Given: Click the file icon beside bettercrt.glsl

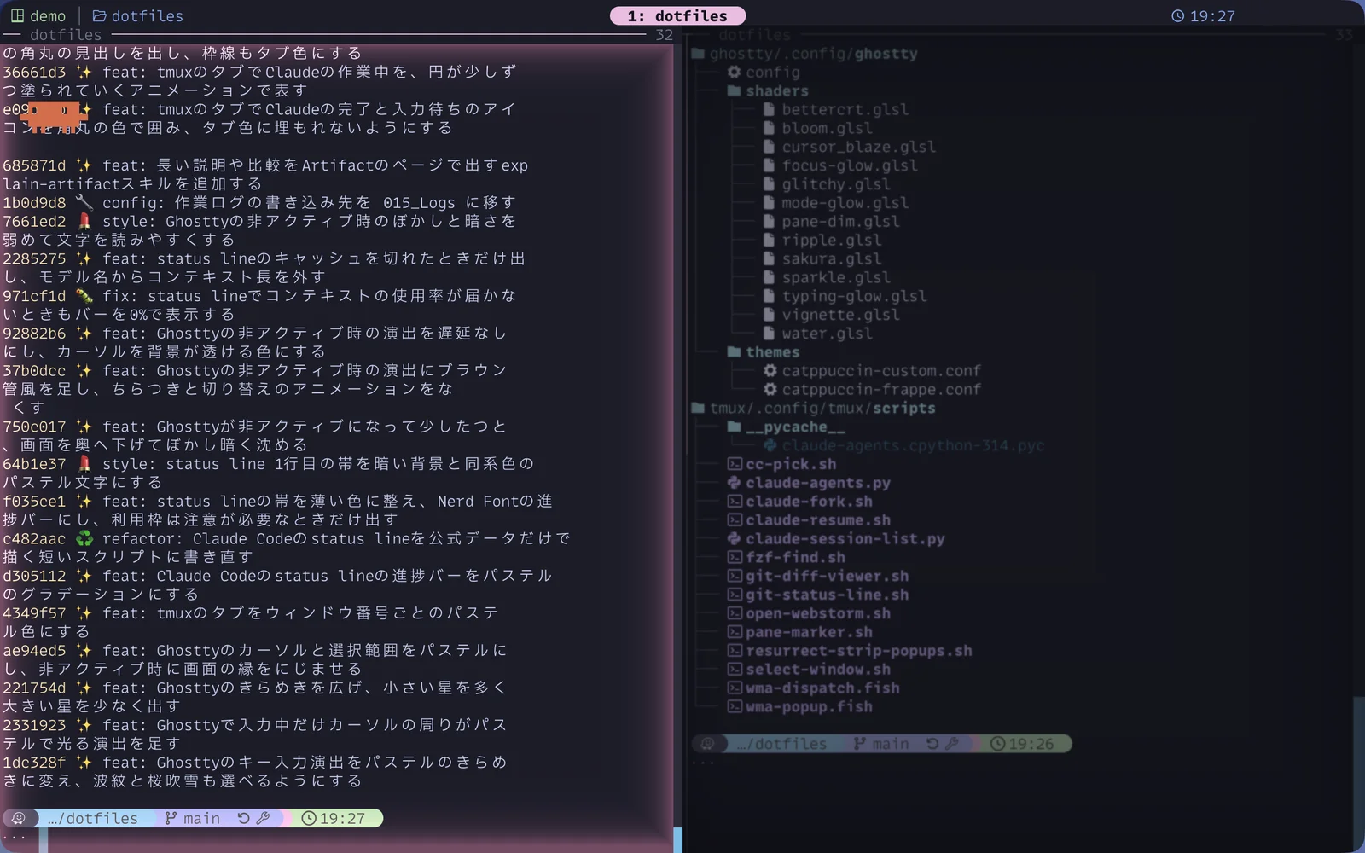Looking at the screenshot, I should coord(770,109).
